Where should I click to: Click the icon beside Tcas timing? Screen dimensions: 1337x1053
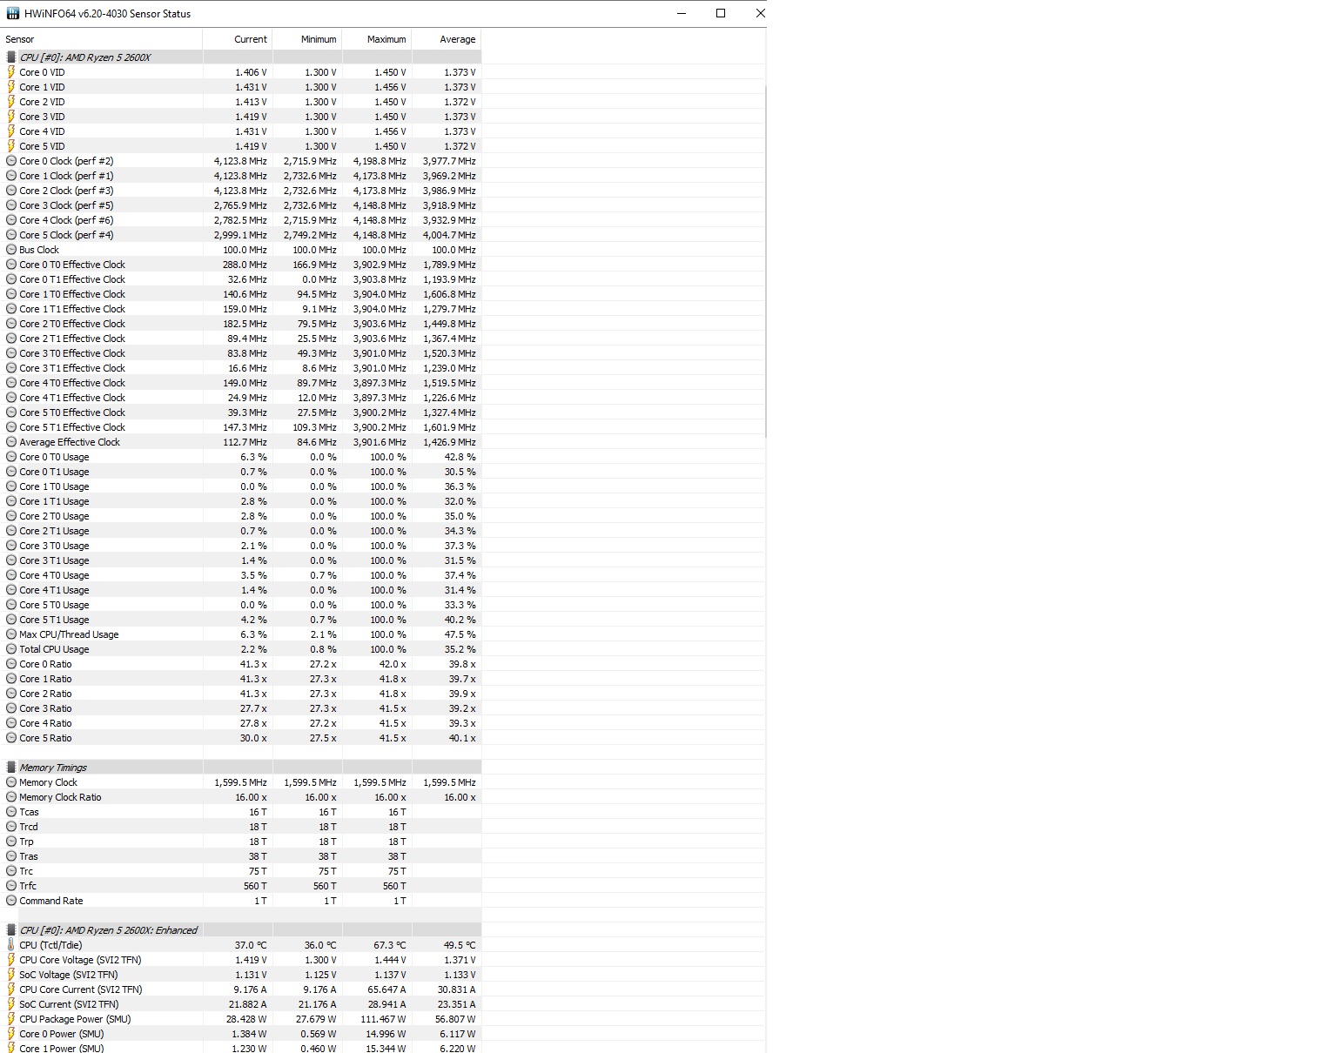(x=11, y=812)
